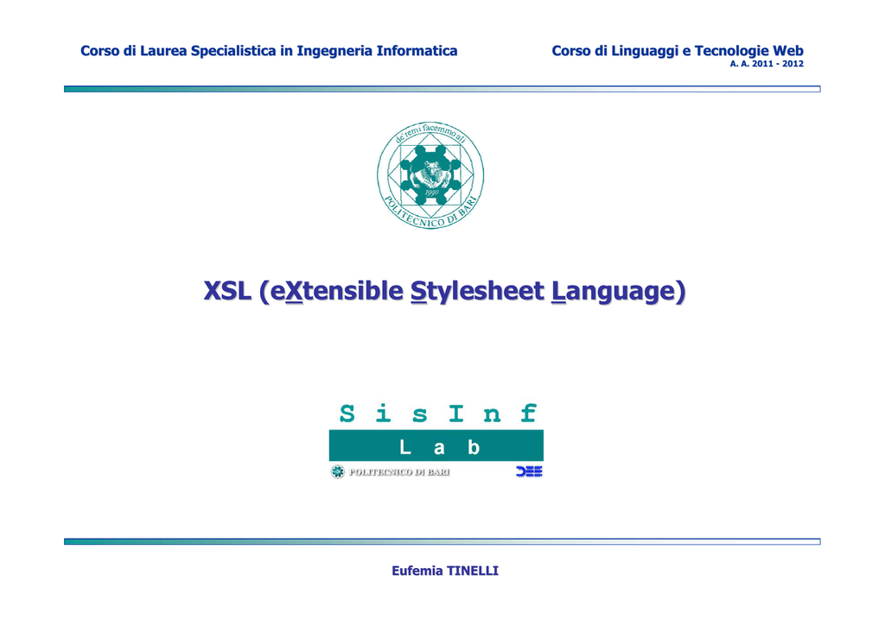Click the text Corso di Linguaggi e Tecnologie Web
The width and height of the screenshot is (885, 625).
pos(678,51)
